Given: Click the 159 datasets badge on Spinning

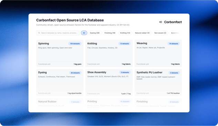Looking at the screenshot, I should click(75, 44).
